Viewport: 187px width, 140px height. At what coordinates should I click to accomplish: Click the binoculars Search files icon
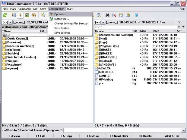click(107, 15)
